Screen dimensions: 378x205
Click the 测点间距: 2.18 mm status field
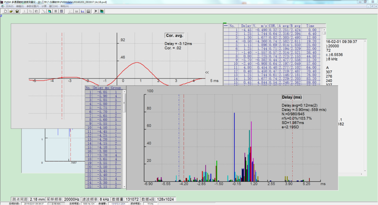click(x=29, y=199)
